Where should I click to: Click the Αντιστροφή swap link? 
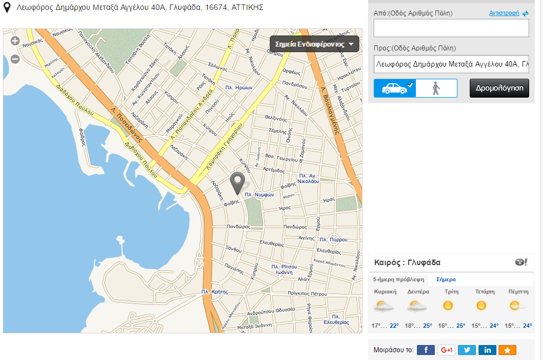tap(508, 13)
